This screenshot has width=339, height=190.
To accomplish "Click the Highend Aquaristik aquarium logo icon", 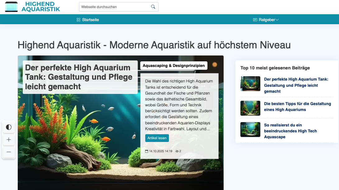I will (11, 7).
